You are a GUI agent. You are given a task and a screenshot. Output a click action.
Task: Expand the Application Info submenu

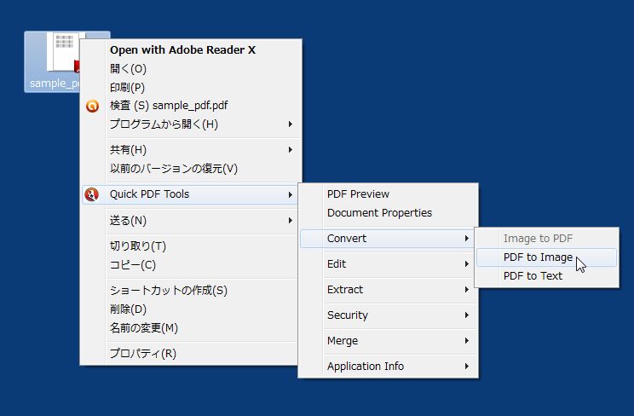[389, 367]
